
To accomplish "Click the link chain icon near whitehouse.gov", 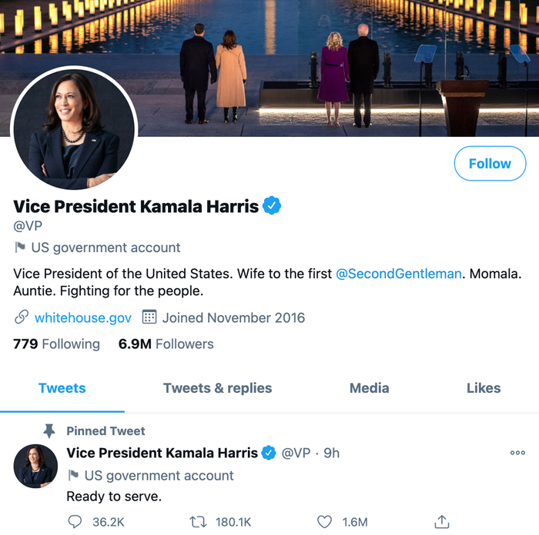I will point(22,317).
